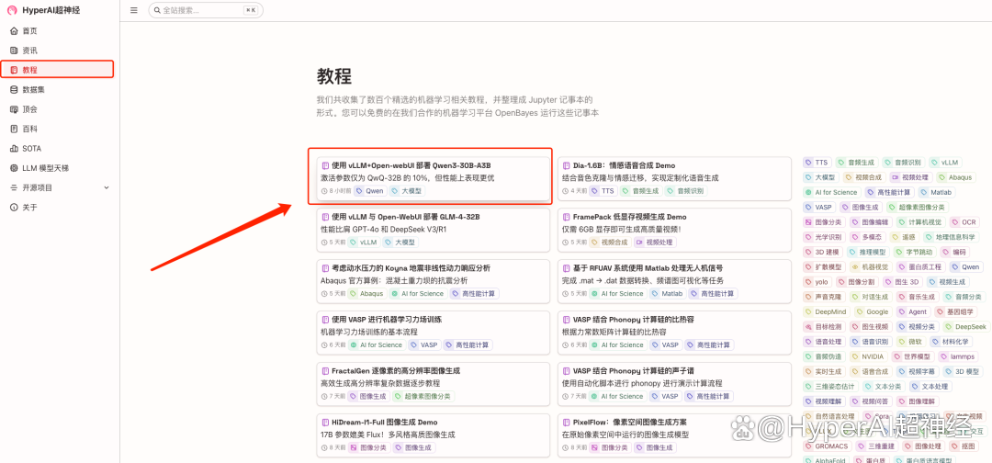Click the Abaqus tag on the Koyna card
The height and width of the screenshot is (463, 992).
click(366, 293)
